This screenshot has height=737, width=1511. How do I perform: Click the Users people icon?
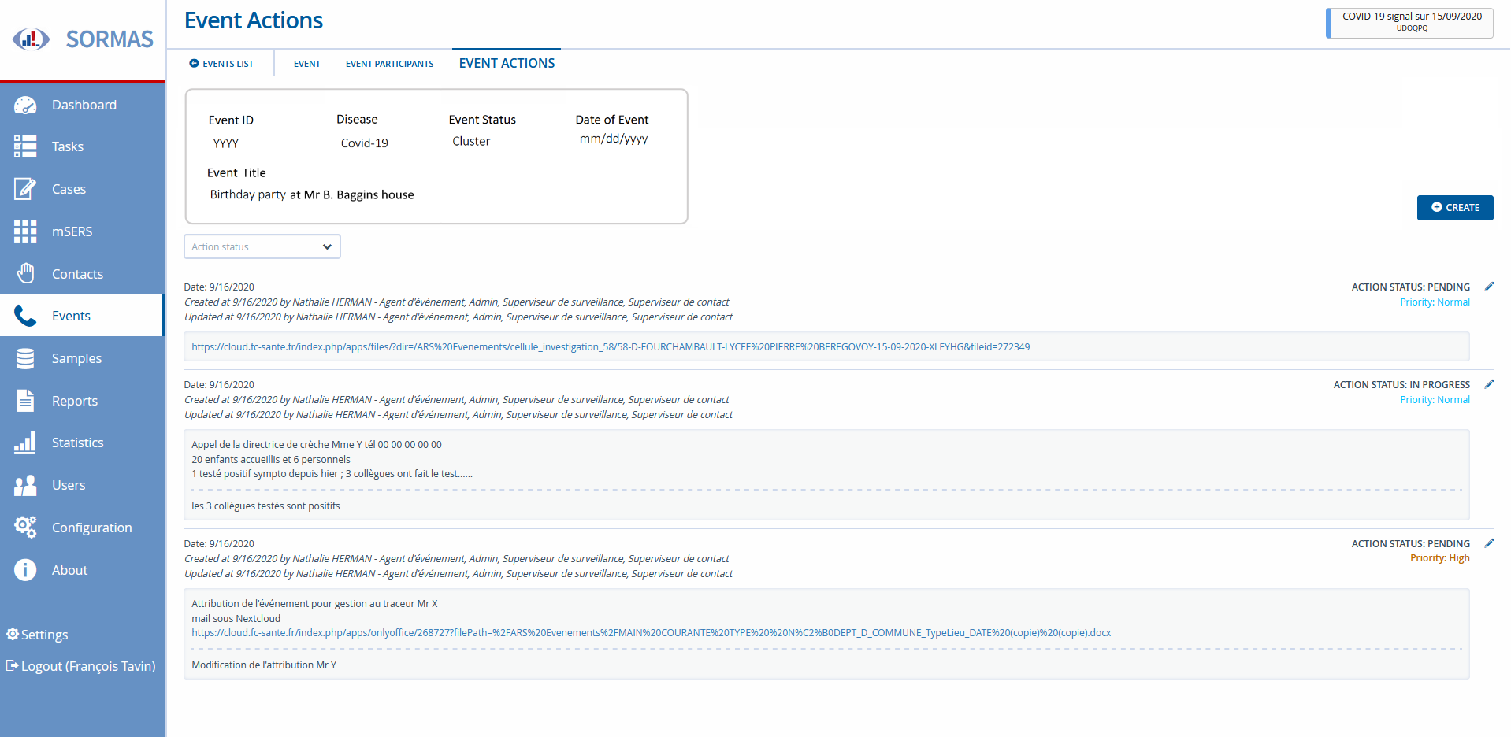tap(25, 485)
